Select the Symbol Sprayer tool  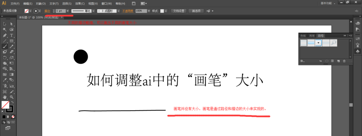click(5, 86)
